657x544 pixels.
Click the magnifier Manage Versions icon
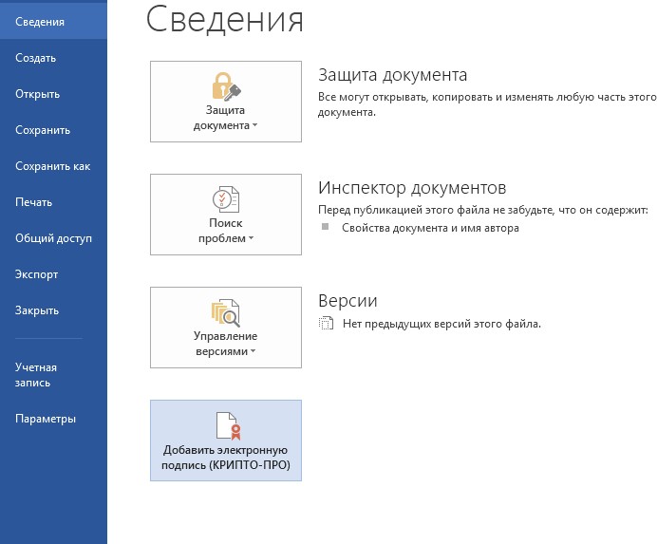226,311
